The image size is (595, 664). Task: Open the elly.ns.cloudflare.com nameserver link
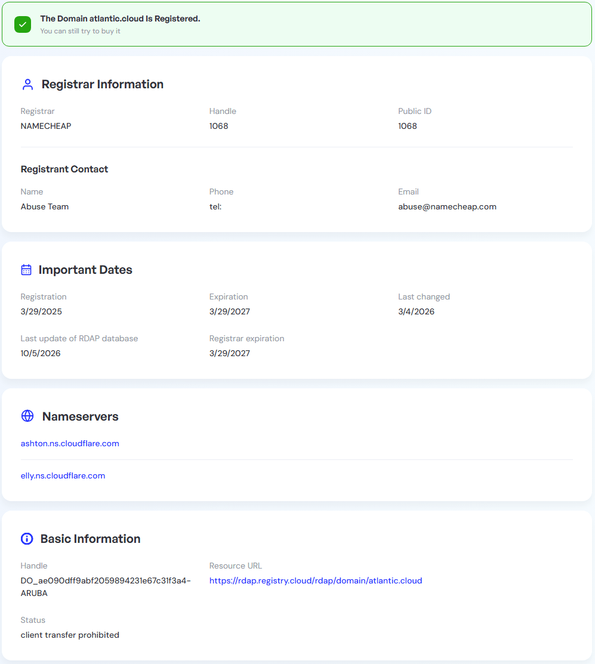coord(63,475)
